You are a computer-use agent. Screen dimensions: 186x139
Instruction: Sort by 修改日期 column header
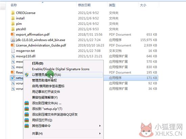(84, 5)
